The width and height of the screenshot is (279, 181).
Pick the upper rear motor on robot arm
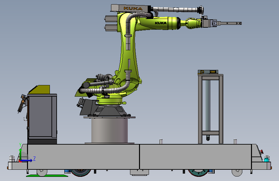111,19
